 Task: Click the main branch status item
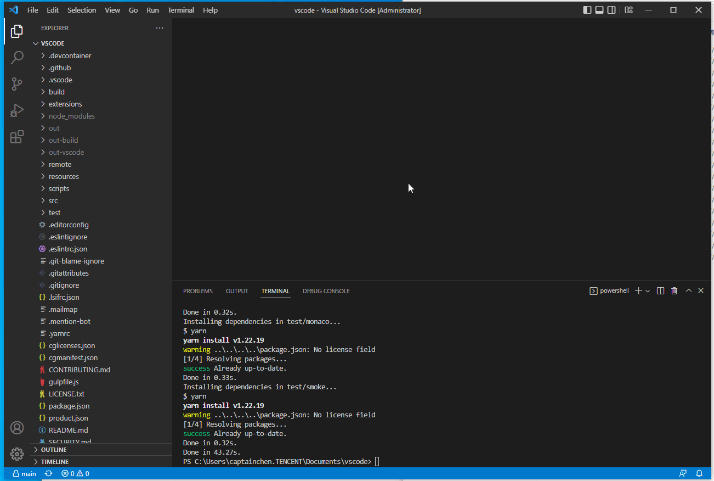(x=25, y=473)
